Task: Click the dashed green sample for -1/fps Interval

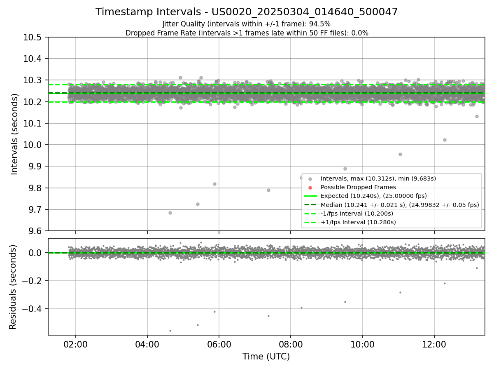Action: 310,214
